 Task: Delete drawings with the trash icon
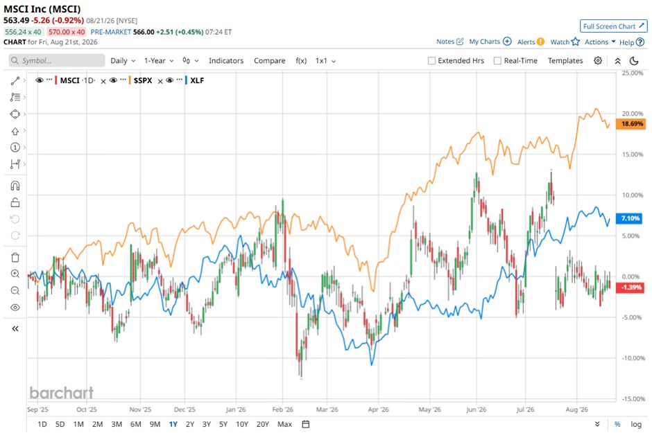coord(15,258)
